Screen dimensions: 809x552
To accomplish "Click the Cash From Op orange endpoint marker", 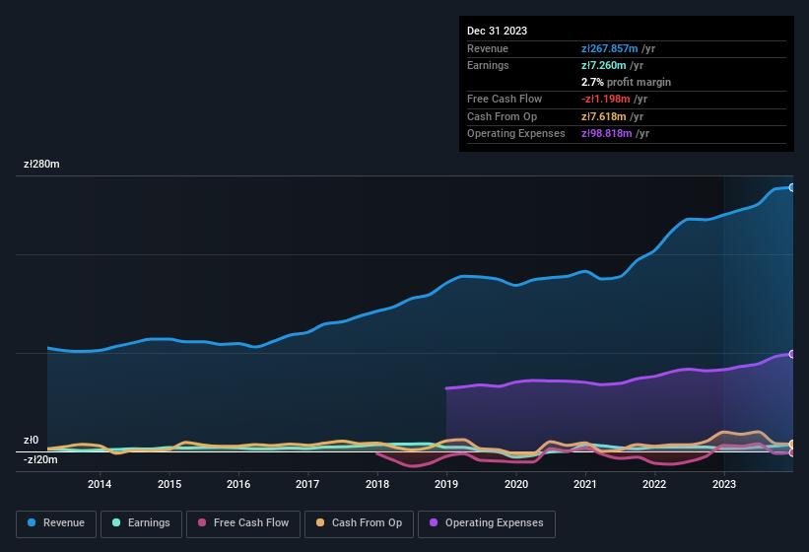I will 792,444.
